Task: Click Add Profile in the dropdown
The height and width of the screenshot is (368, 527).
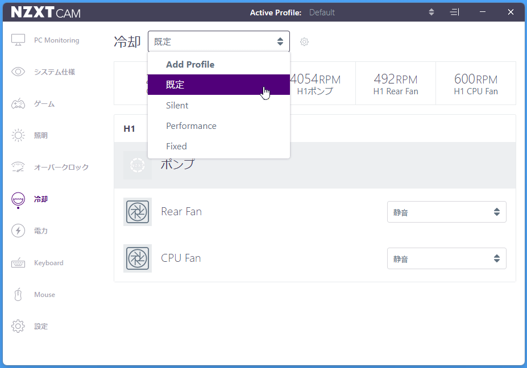Action: point(190,65)
